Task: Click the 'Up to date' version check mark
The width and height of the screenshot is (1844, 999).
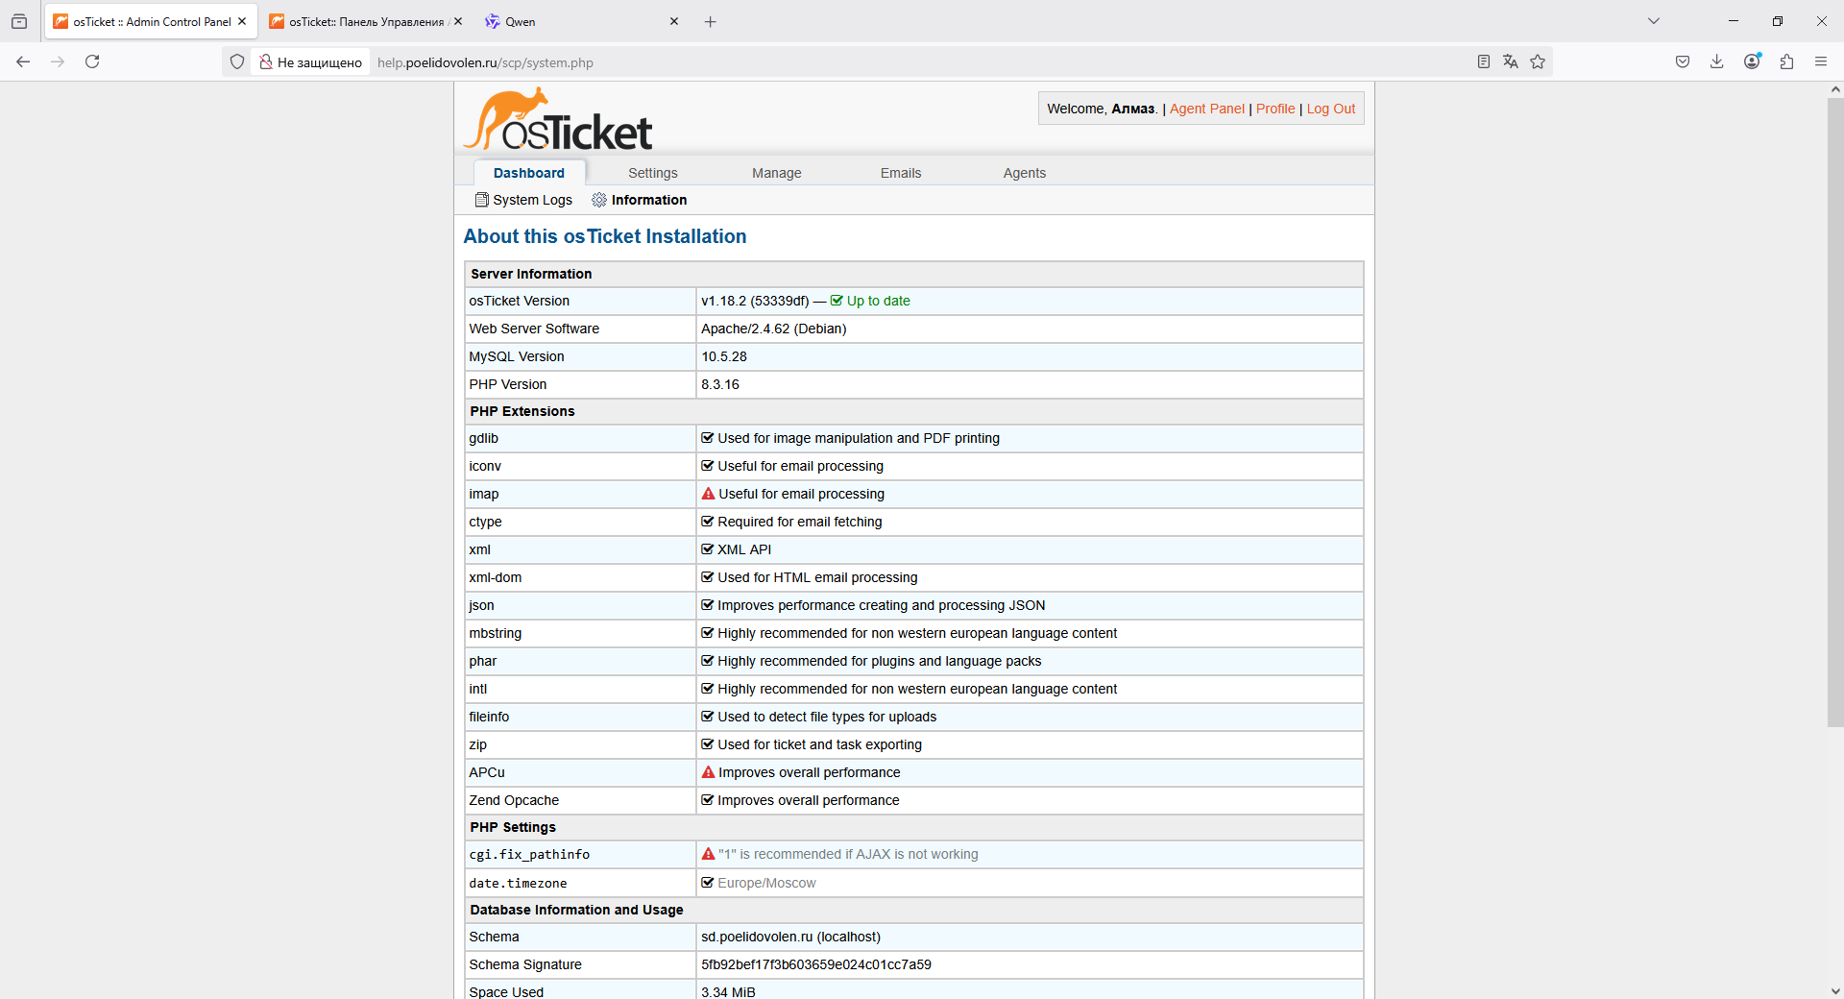Action: pos(837,301)
